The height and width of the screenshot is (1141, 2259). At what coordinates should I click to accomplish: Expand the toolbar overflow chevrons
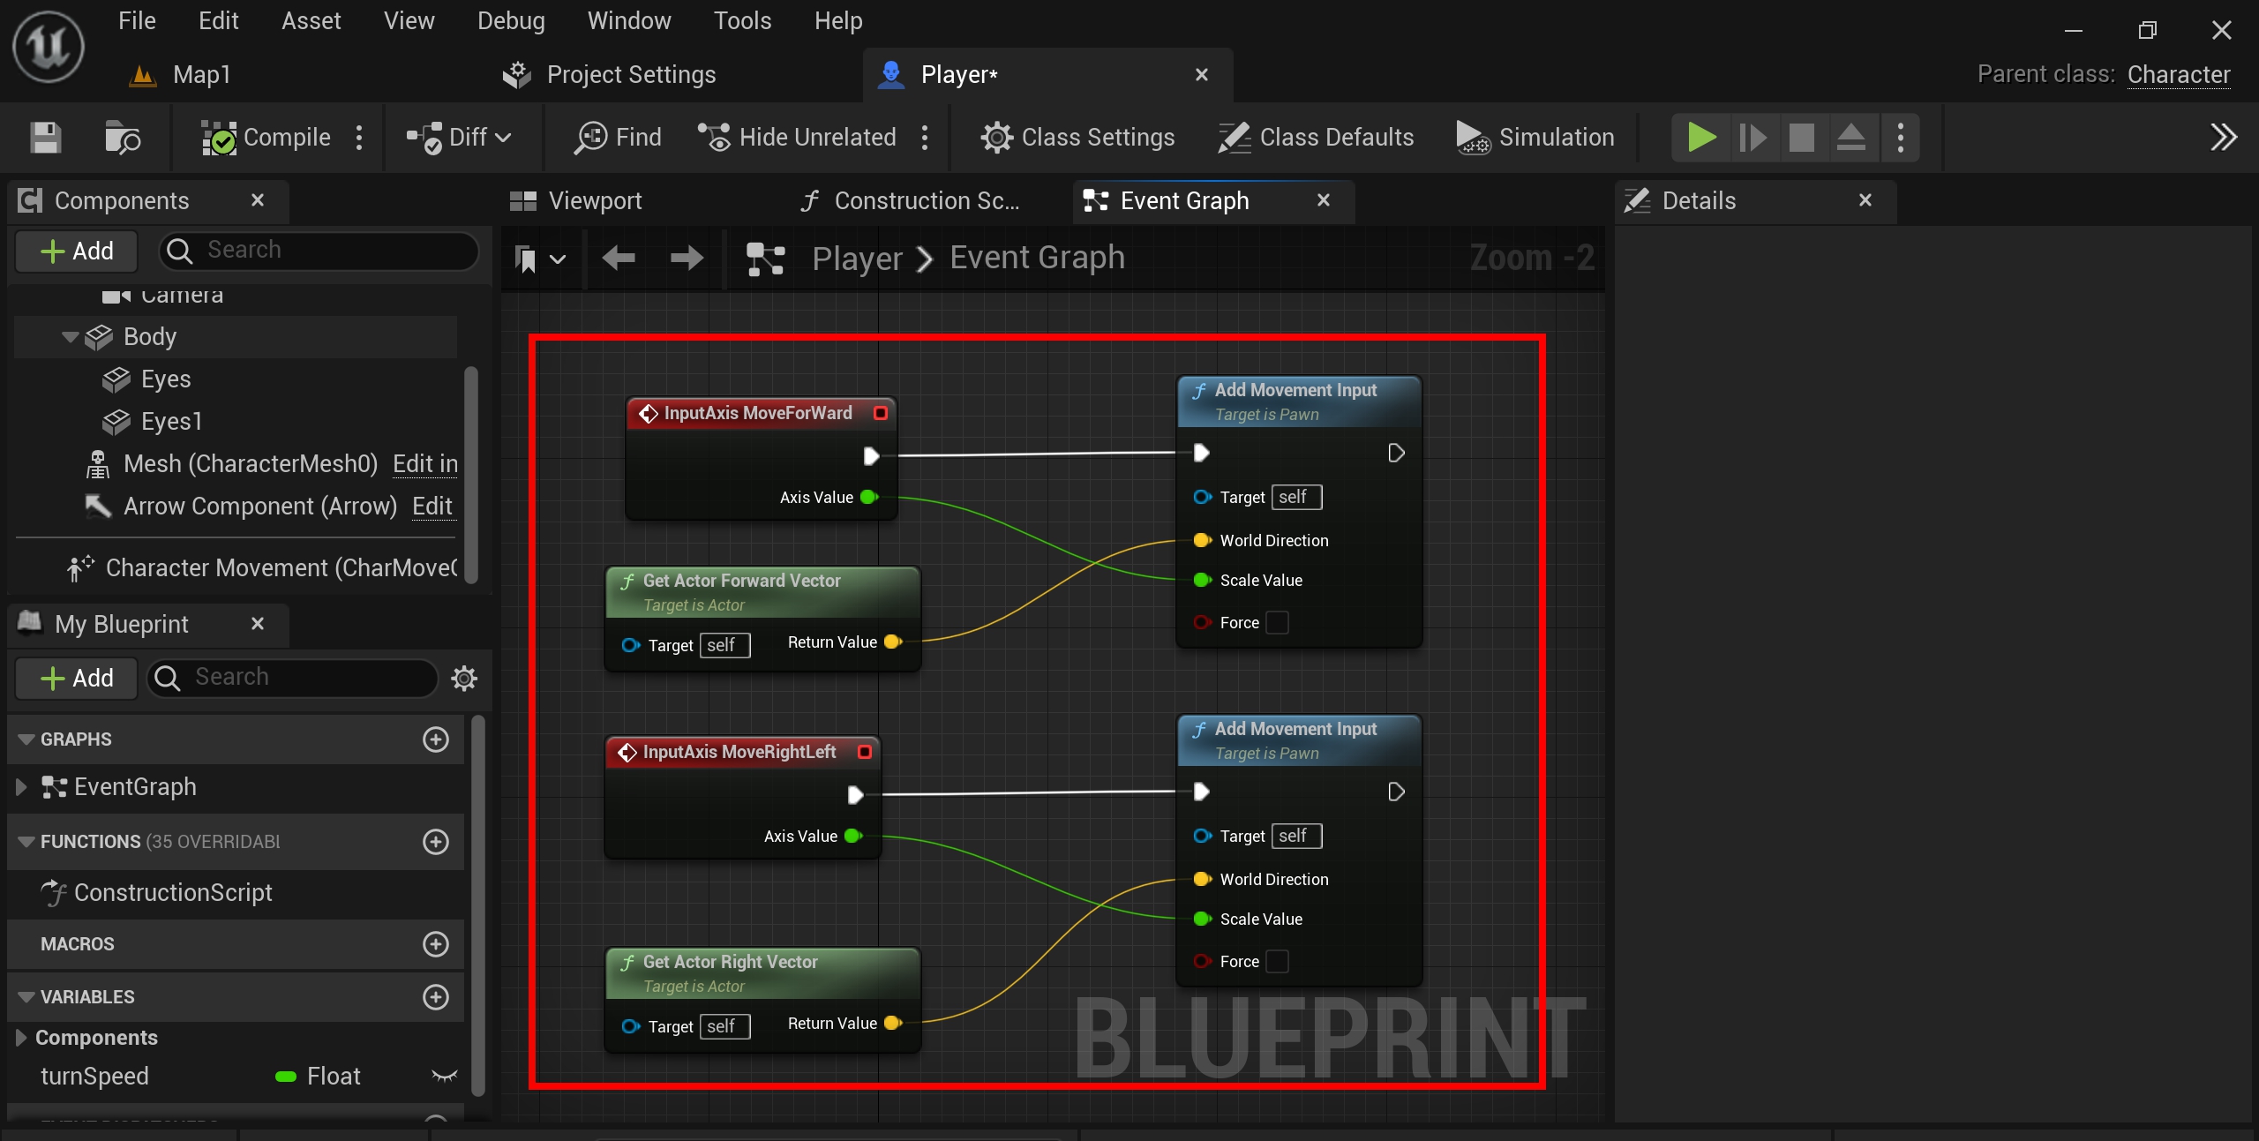pos(2223,138)
